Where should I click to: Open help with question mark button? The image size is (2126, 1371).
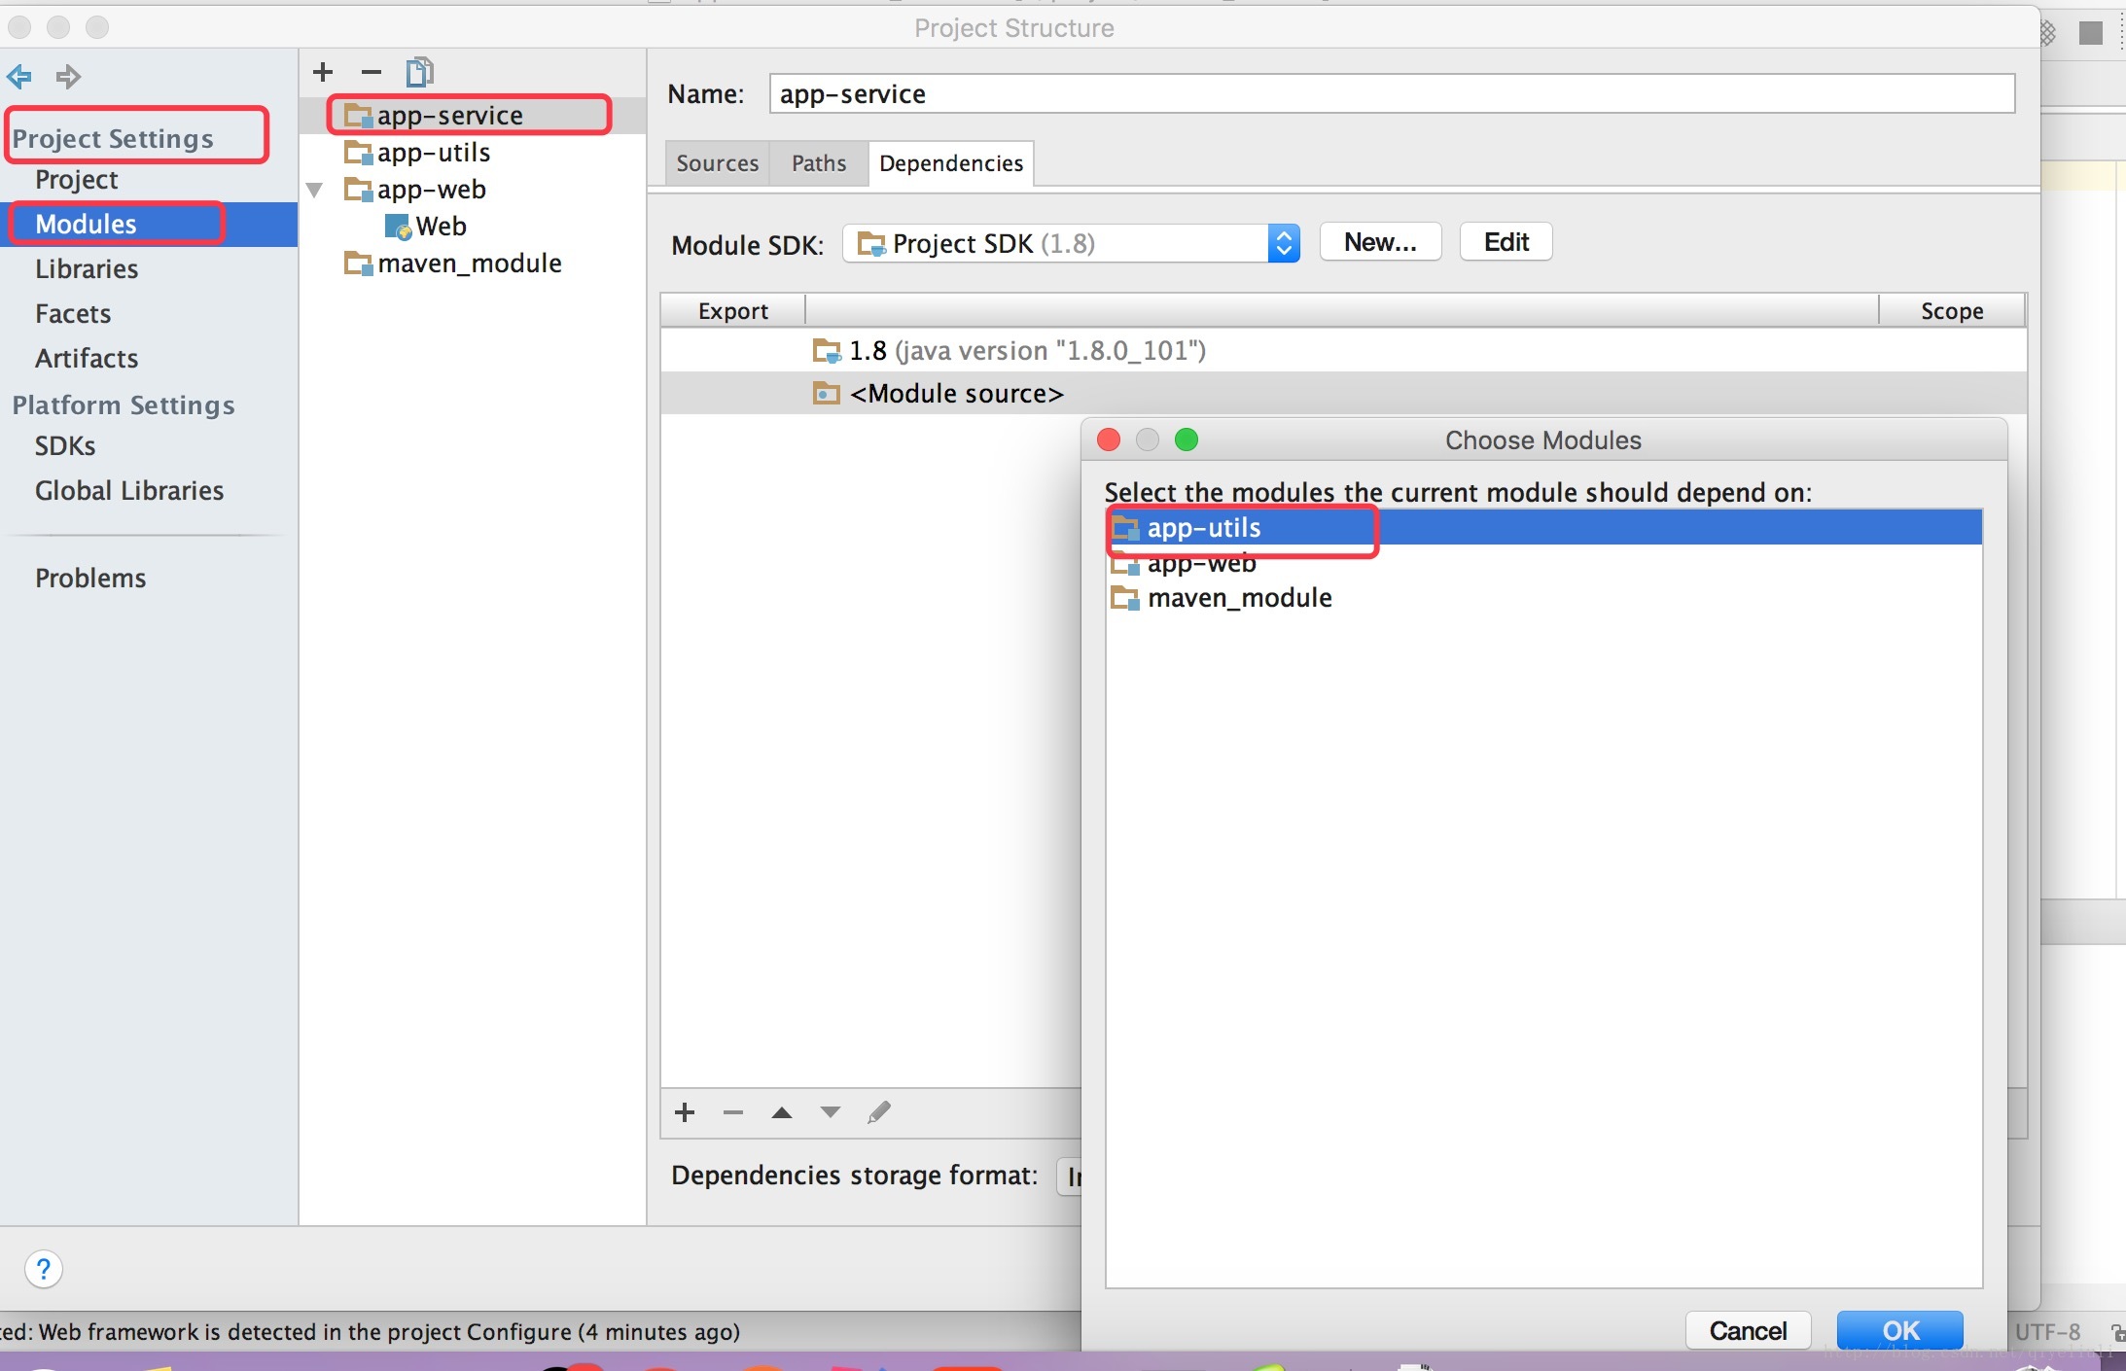click(x=44, y=1269)
